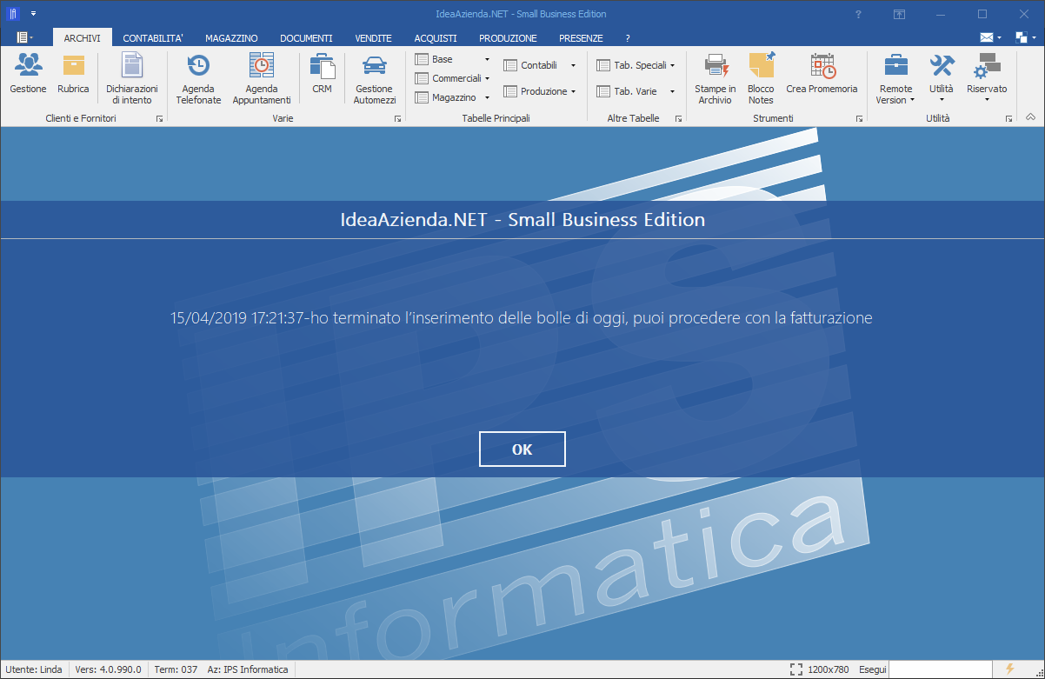The height and width of the screenshot is (679, 1045).
Task: Open ribbon display options in title bar
Action: (x=900, y=14)
